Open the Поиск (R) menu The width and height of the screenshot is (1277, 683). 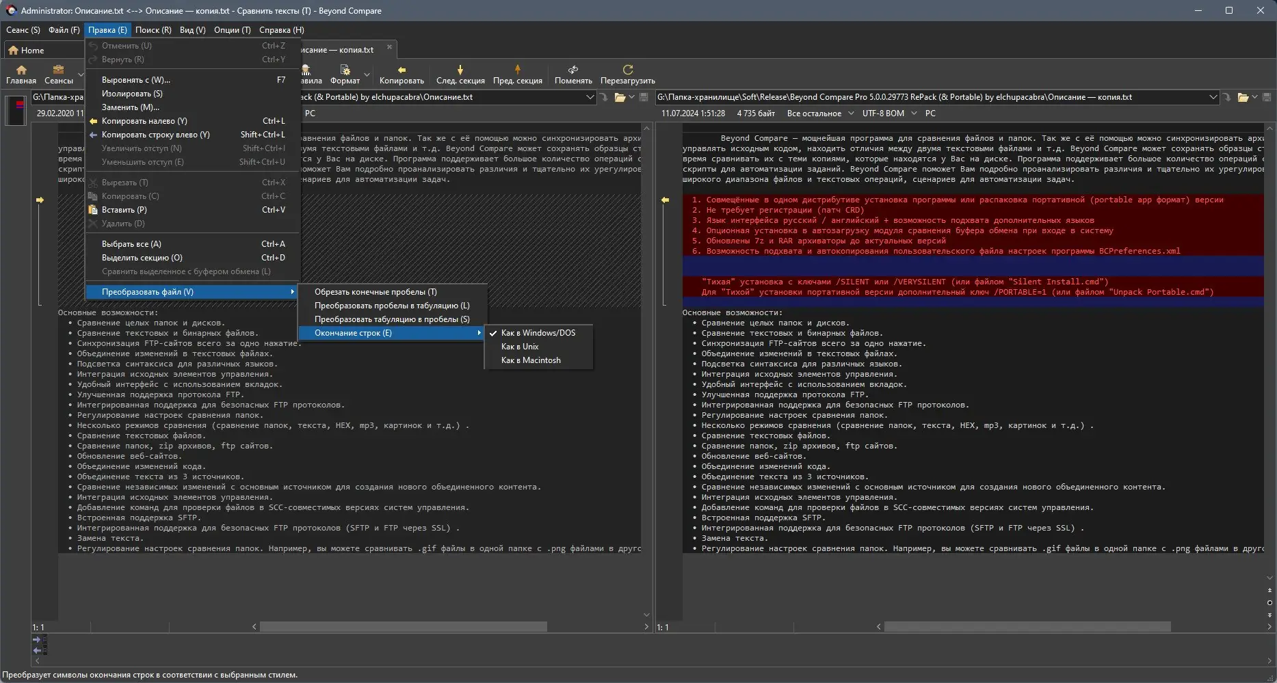[153, 30]
